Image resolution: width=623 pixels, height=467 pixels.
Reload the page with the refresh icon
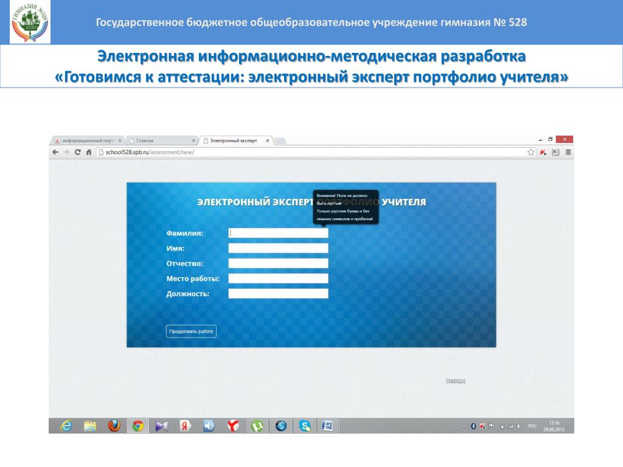pyautogui.click(x=77, y=152)
